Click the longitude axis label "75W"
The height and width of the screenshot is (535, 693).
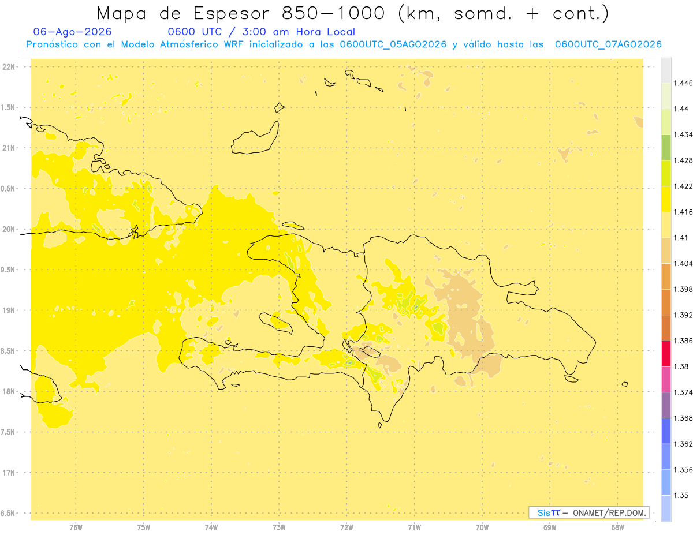click(144, 527)
